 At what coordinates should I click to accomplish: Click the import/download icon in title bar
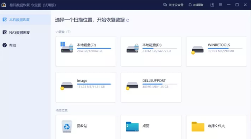point(212,5)
